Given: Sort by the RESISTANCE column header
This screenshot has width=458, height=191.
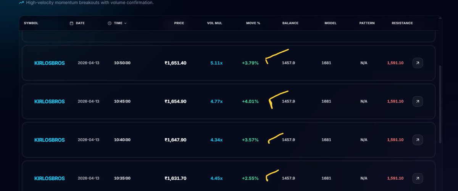Looking at the screenshot, I should point(402,23).
